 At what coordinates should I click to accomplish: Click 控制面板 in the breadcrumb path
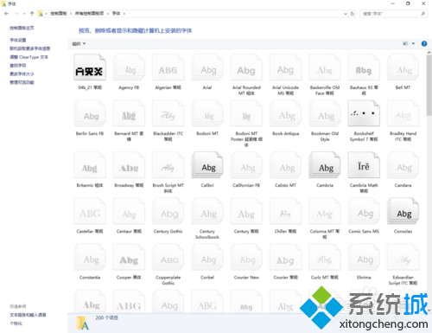click(x=59, y=14)
